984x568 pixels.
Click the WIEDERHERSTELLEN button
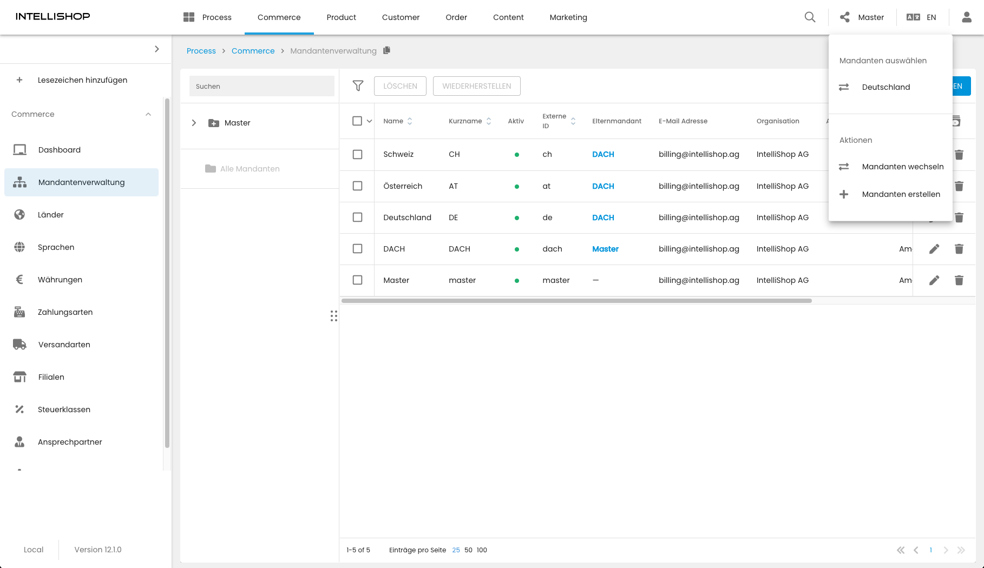[x=477, y=86]
